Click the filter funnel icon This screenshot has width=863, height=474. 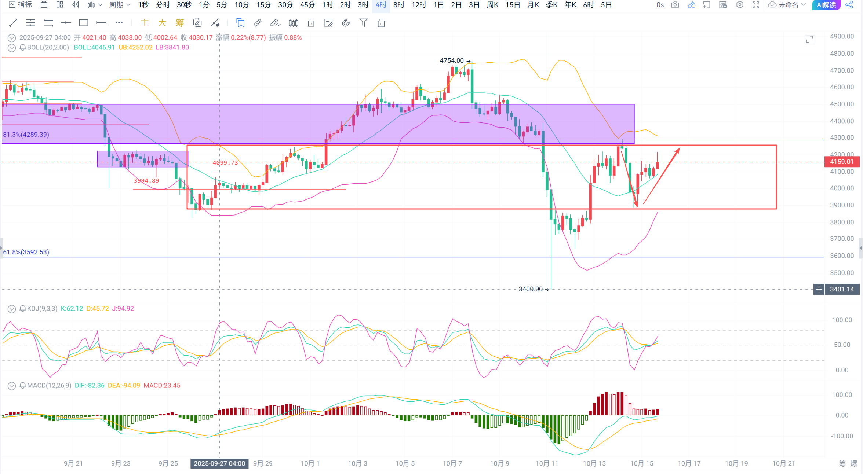pyautogui.click(x=363, y=23)
